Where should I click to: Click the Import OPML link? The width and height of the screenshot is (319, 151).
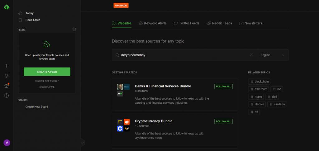pyautogui.click(x=47, y=87)
